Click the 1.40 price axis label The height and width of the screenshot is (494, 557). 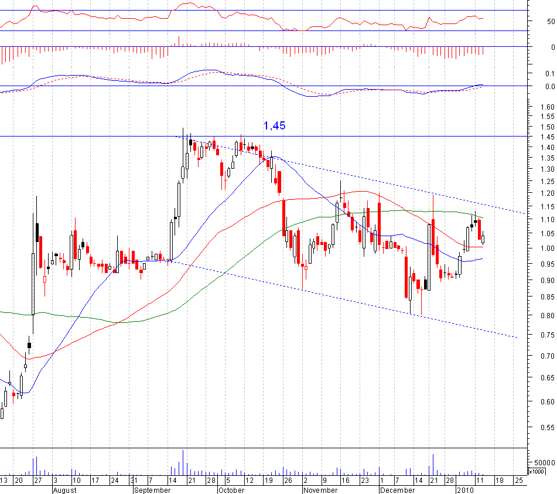(548, 147)
